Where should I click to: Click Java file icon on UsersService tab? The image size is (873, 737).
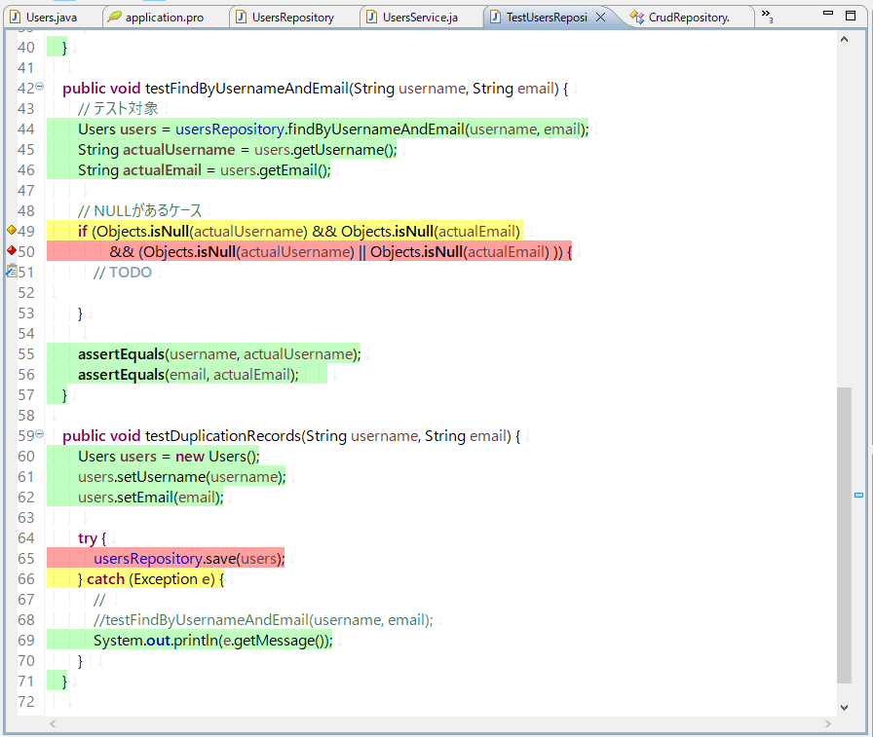(x=371, y=18)
